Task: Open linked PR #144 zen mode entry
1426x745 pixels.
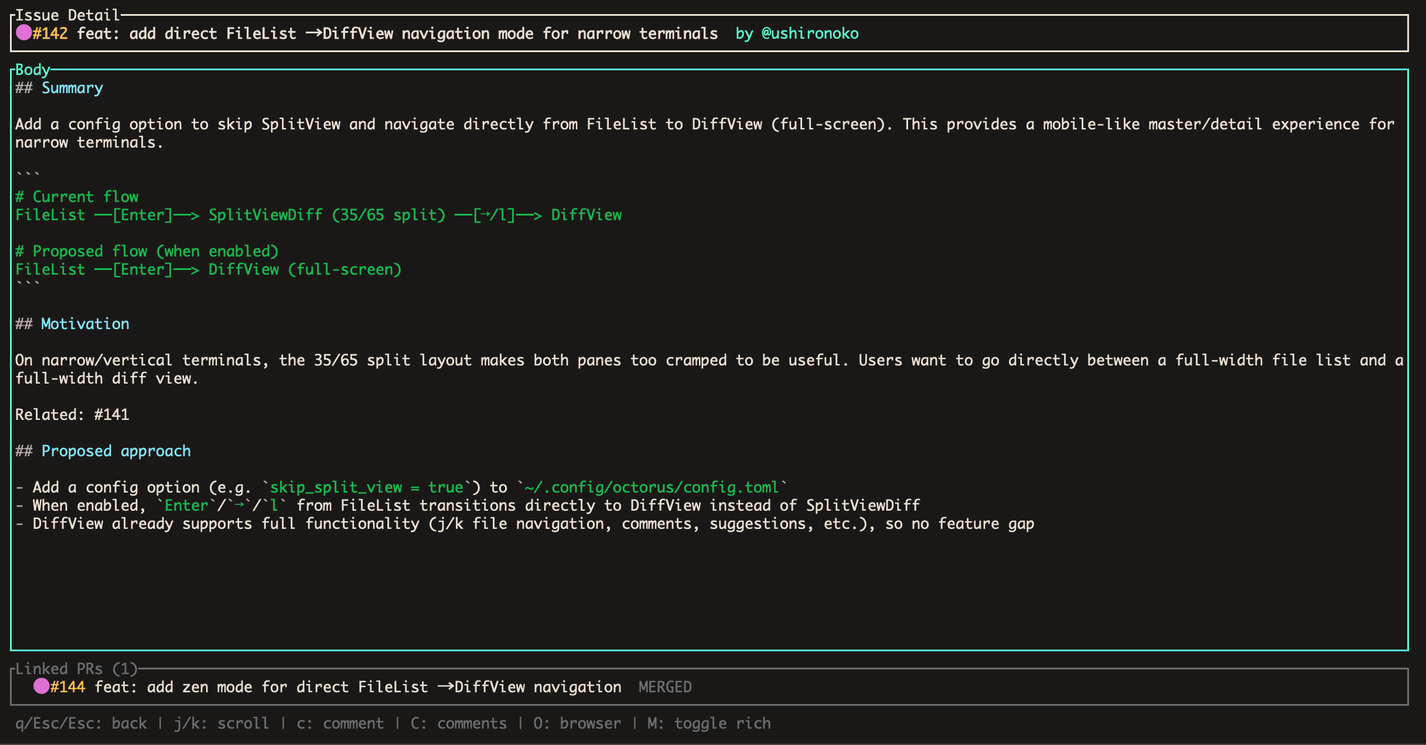Action: [709, 687]
